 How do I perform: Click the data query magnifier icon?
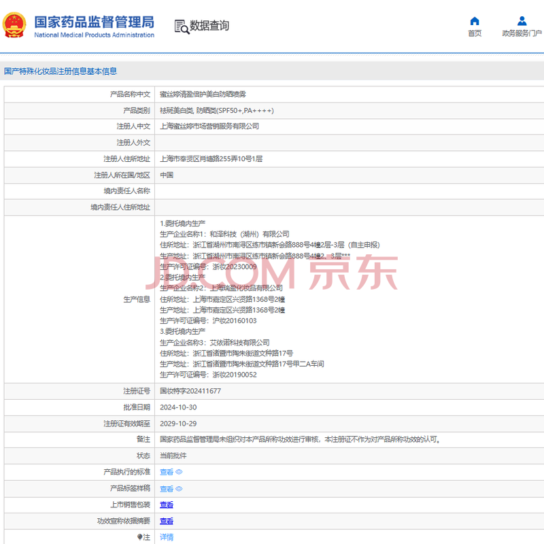[x=181, y=27]
